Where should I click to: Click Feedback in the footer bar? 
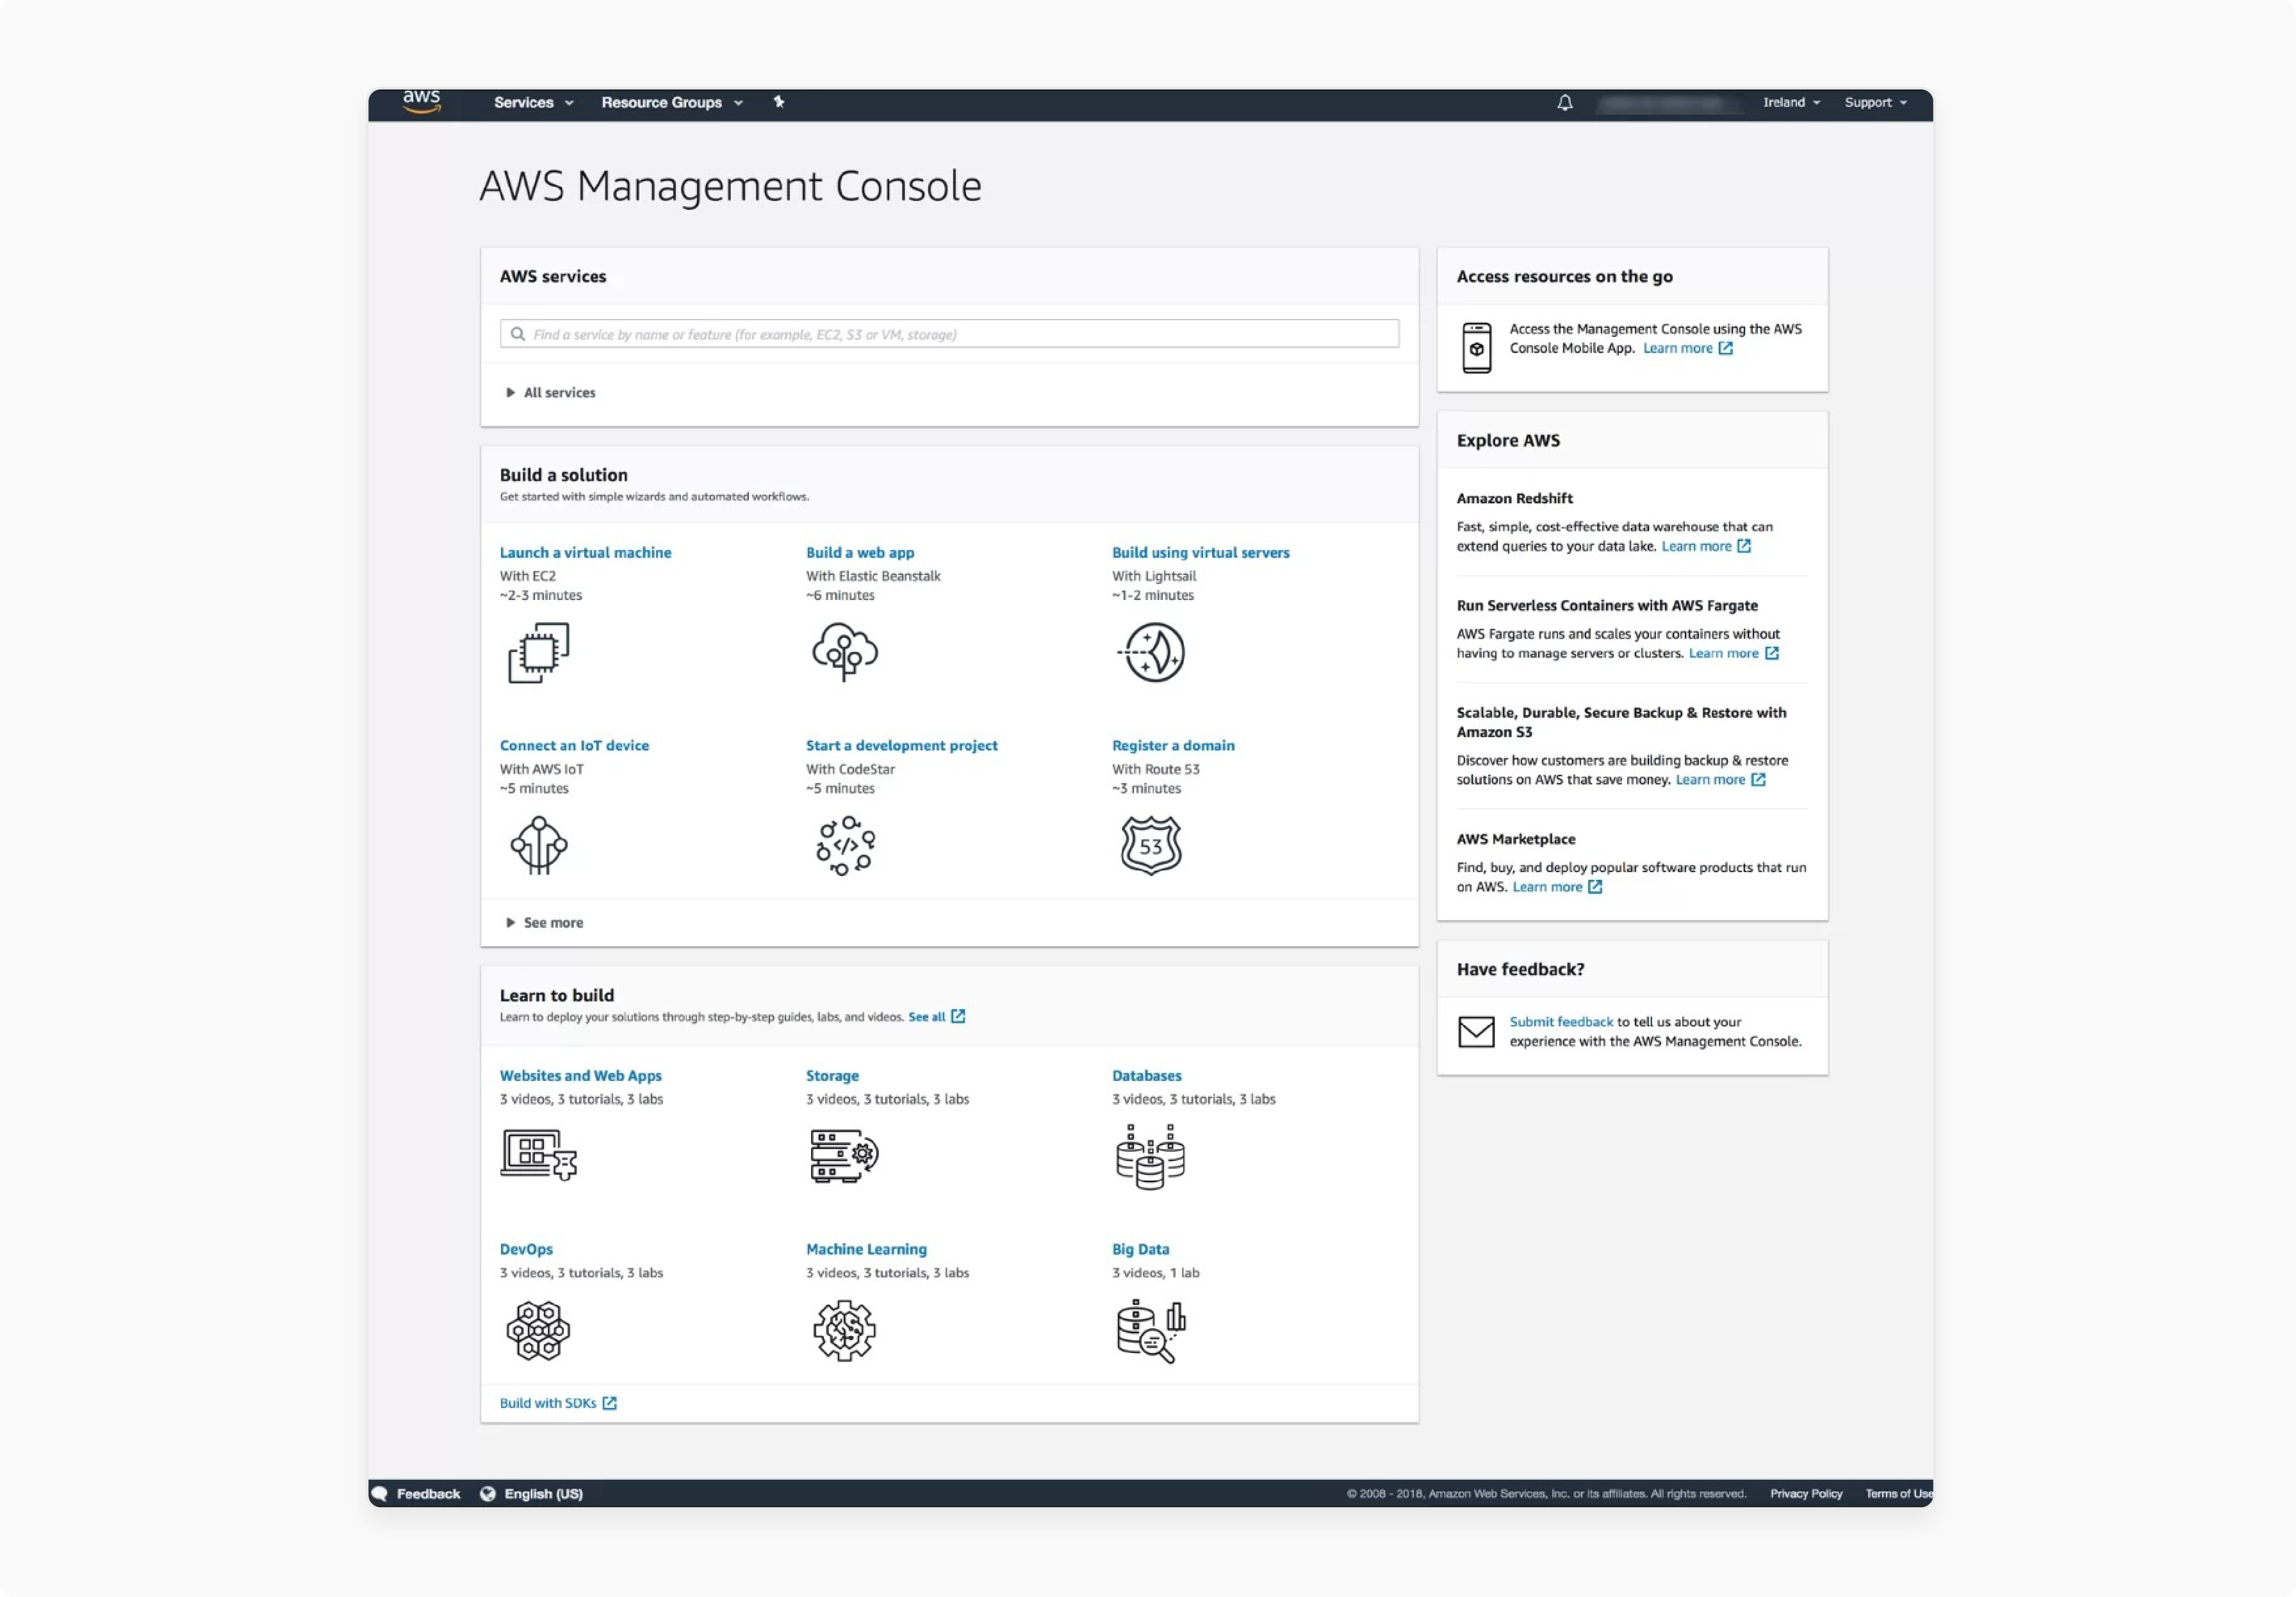[x=429, y=1494]
